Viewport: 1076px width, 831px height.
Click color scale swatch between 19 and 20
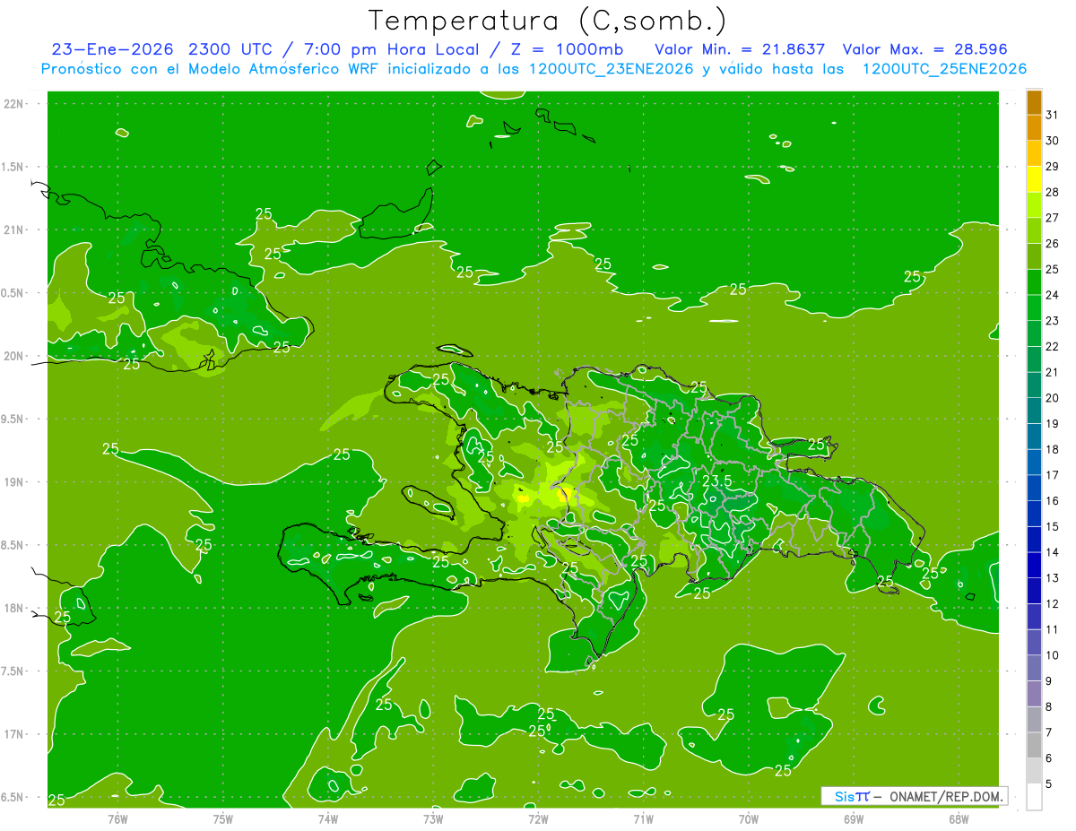1034,411
